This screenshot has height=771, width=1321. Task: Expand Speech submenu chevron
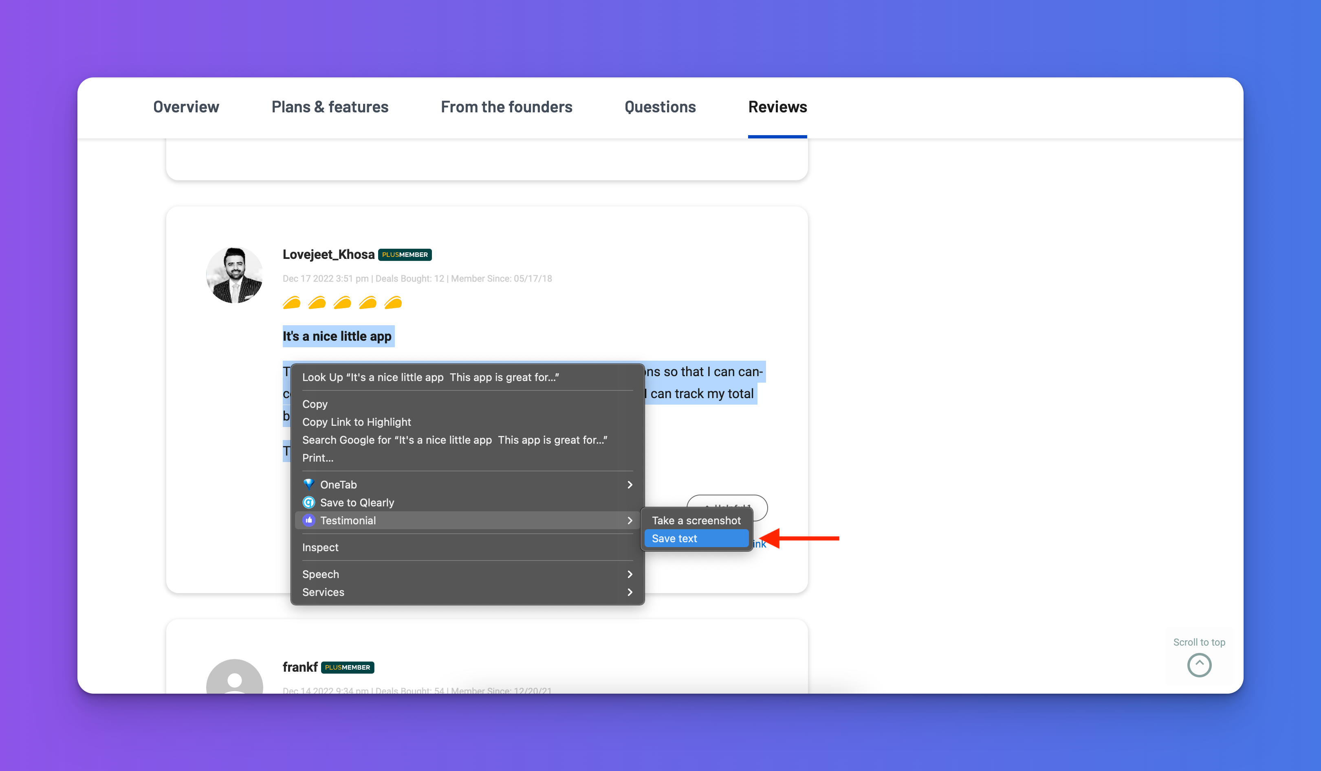point(630,574)
